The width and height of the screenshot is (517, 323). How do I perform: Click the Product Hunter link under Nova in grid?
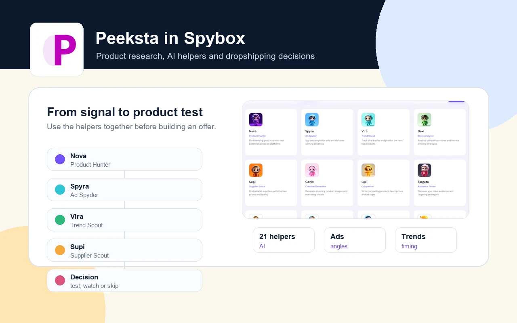257,136
